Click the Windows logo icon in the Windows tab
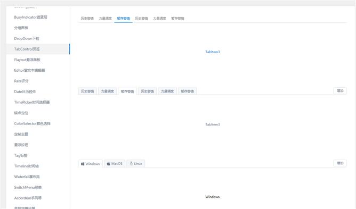 pyautogui.click(x=83, y=164)
